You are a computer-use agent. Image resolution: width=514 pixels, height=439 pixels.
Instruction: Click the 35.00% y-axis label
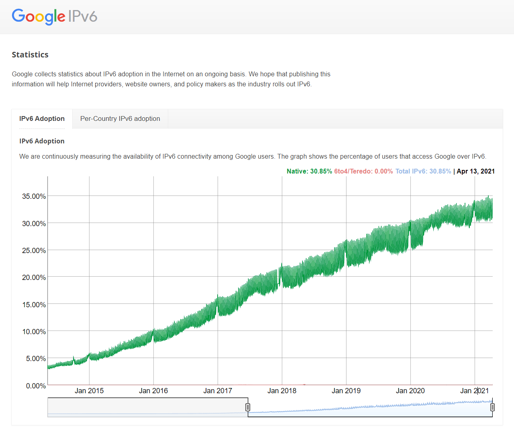(34, 196)
